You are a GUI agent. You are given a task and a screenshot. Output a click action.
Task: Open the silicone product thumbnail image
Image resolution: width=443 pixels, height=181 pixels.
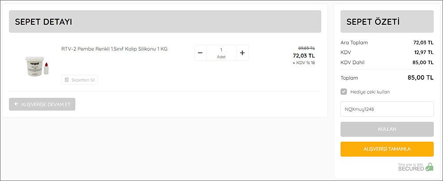pyautogui.click(x=37, y=66)
